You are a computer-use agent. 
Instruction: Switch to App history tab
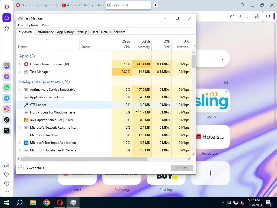65,32
